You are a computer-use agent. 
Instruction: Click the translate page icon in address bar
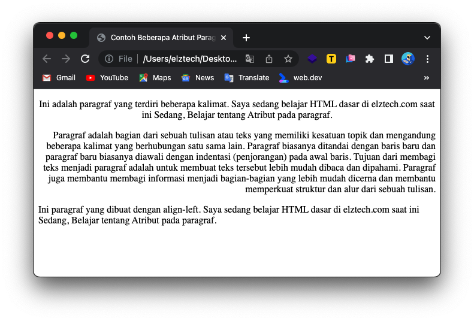coord(250,59)
